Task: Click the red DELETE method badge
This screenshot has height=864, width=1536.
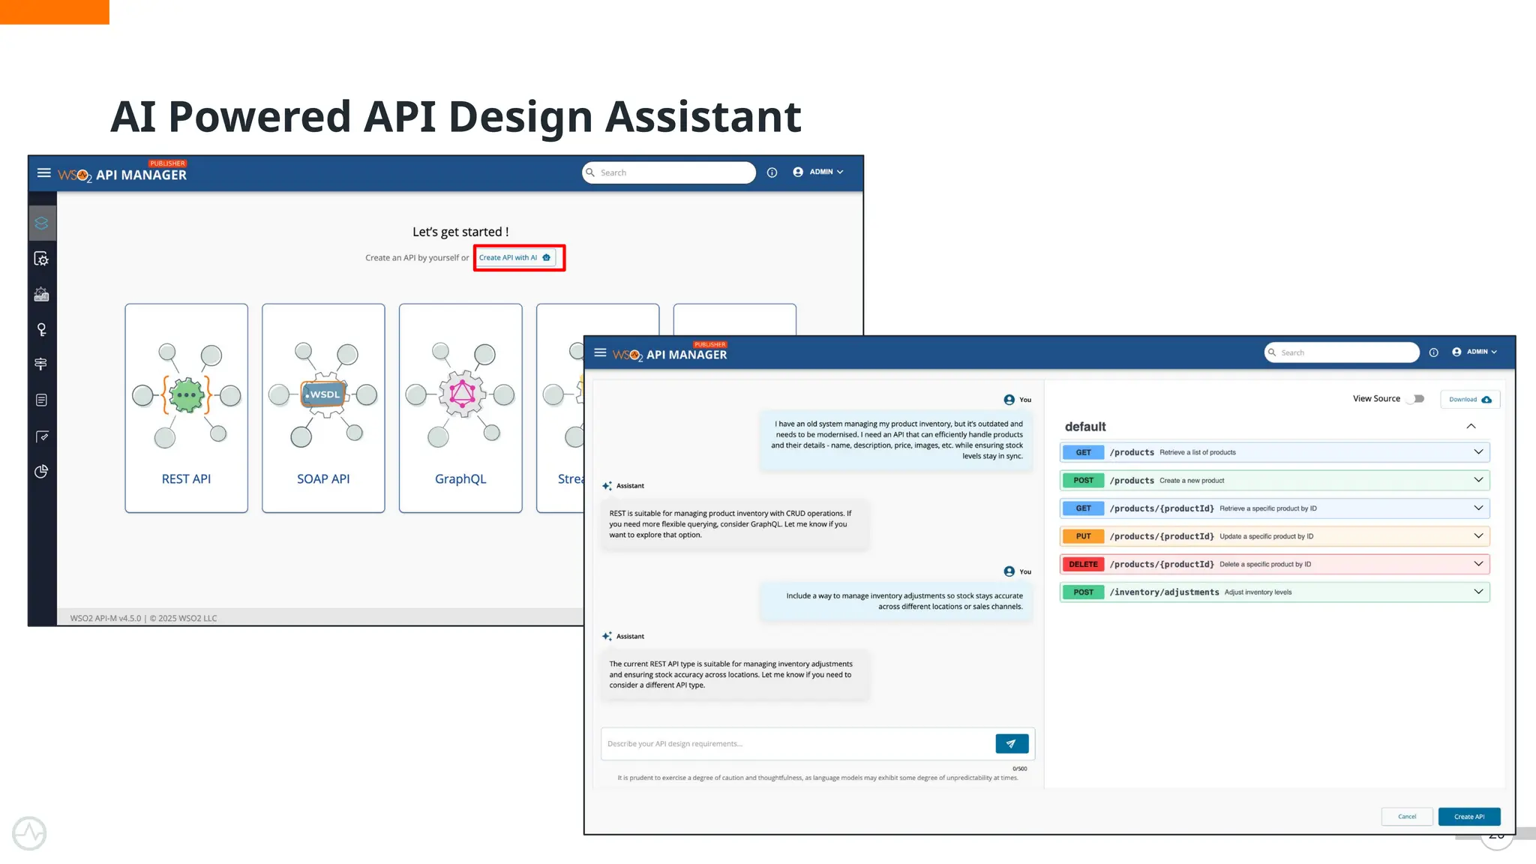Action: (1083, 564)
